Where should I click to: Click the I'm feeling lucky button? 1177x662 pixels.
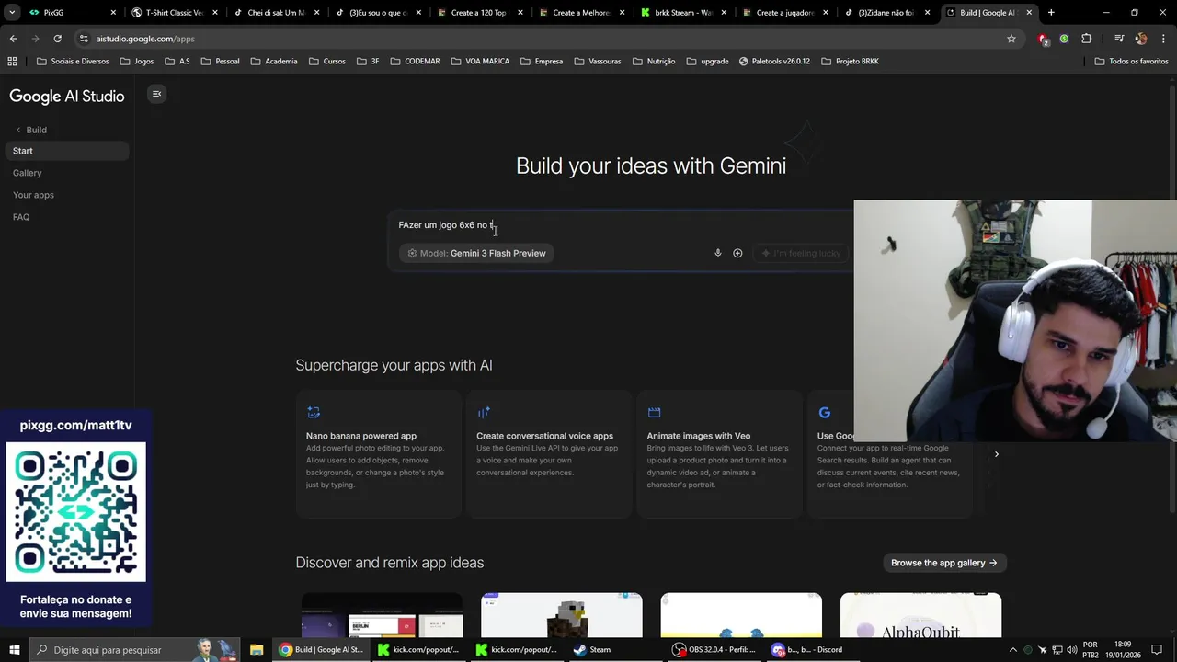click(800, 253)
